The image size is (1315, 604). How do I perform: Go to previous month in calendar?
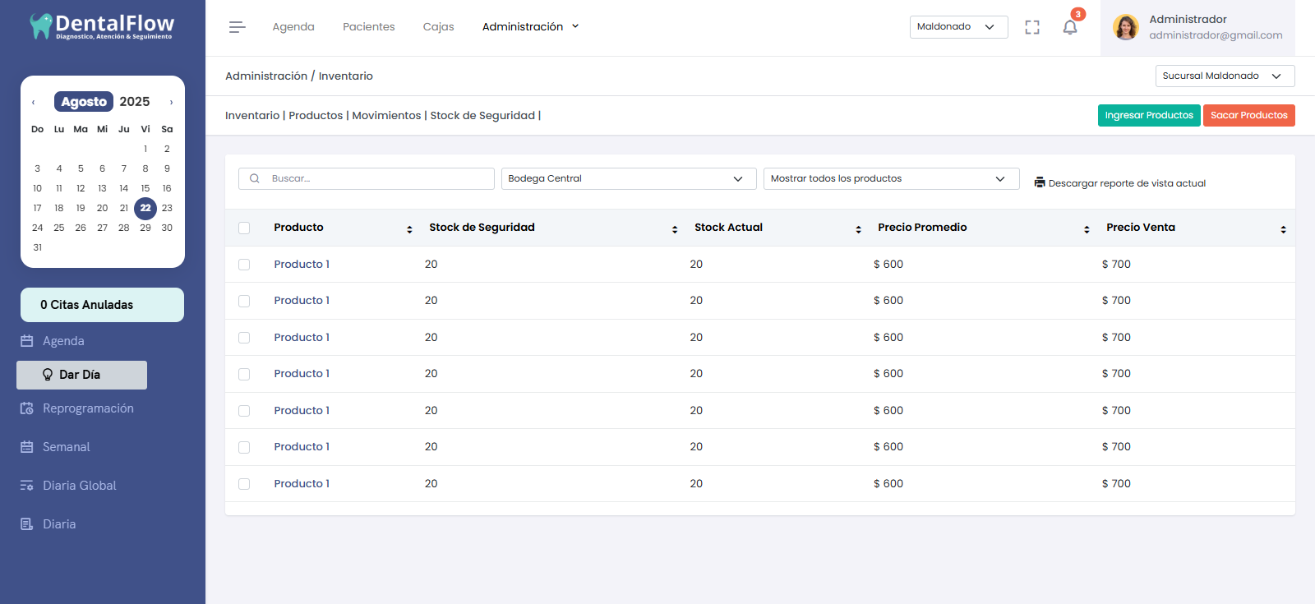pos(34,103)
